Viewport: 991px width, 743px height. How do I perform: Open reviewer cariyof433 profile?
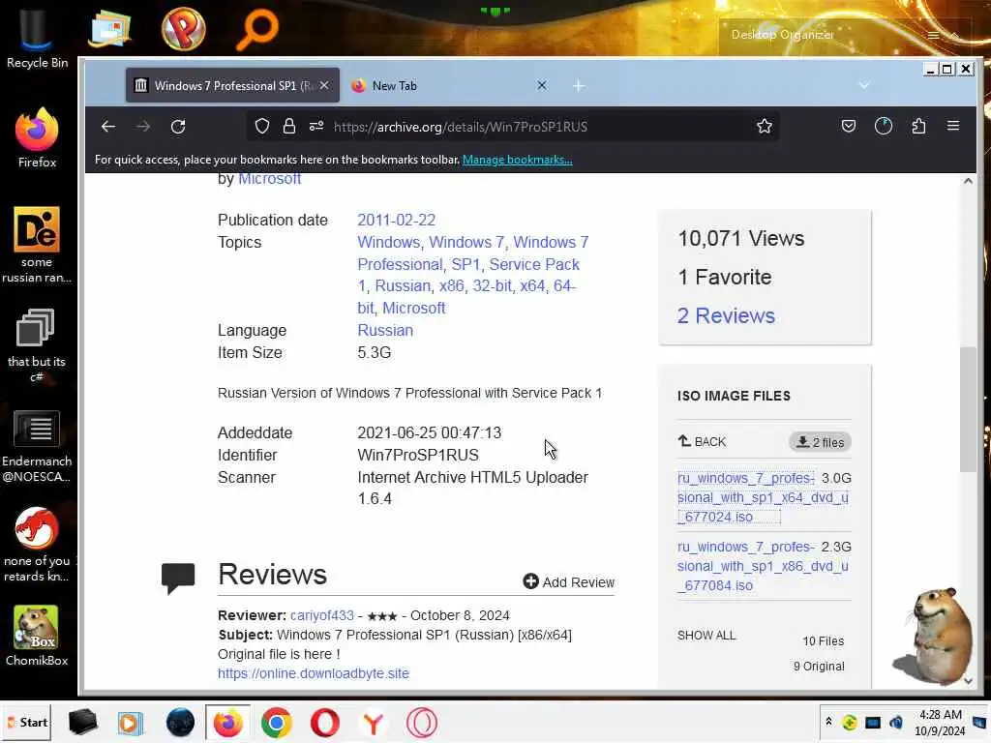pyautogui.click(x=321, y=615)
